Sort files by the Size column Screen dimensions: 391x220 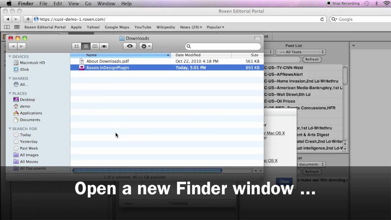(x=247, y=55)
